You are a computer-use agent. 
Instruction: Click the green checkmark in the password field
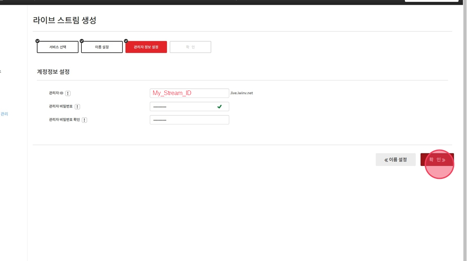pos(219,107)
